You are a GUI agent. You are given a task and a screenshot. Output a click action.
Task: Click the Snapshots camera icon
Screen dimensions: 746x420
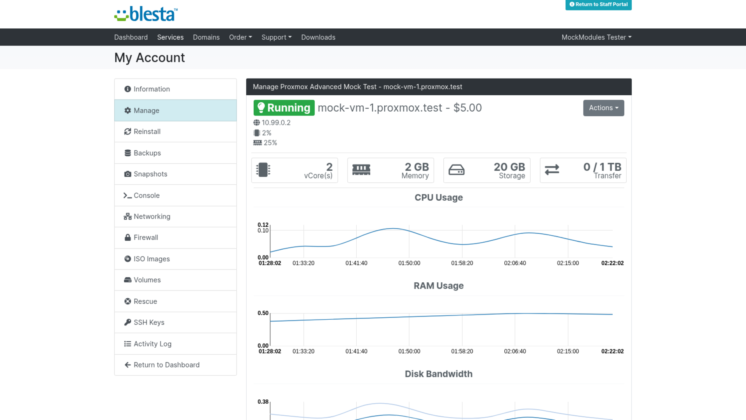click(127, 174)
